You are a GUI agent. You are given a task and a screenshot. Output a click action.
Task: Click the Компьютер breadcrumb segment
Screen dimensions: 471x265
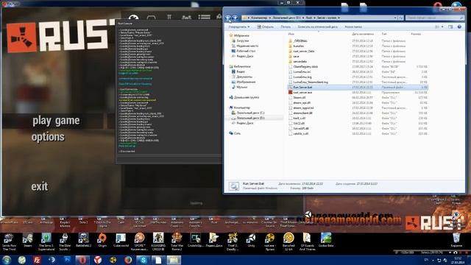pyautogui.click(x=259, y=18)
